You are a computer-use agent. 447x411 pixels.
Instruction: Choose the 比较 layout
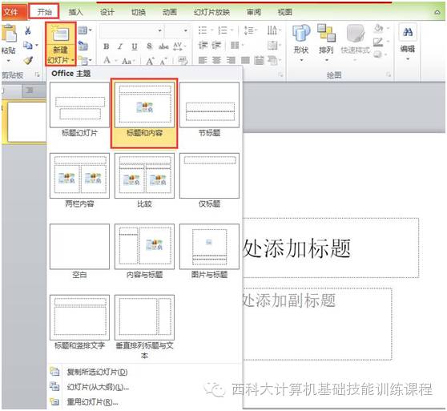[x=144, y=181]
